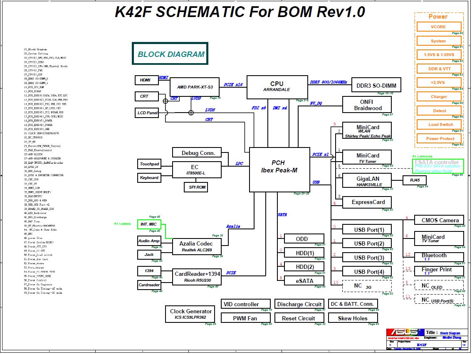Click the 'DDR3 SO-DIMM' block
Screen dimensions: 472x354
pyautogui.click(x=376, y=86)
